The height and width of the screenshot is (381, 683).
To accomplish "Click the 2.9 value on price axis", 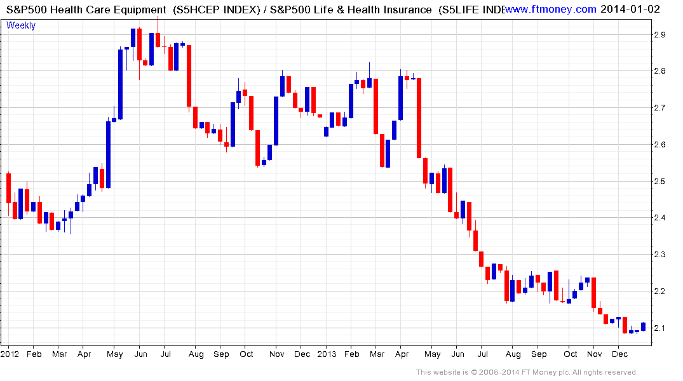I will pyautogui.click(x=659, y=35).
